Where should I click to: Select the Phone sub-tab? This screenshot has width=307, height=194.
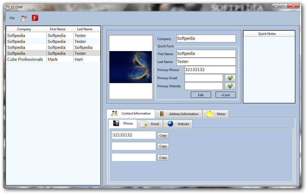point(123,123)
